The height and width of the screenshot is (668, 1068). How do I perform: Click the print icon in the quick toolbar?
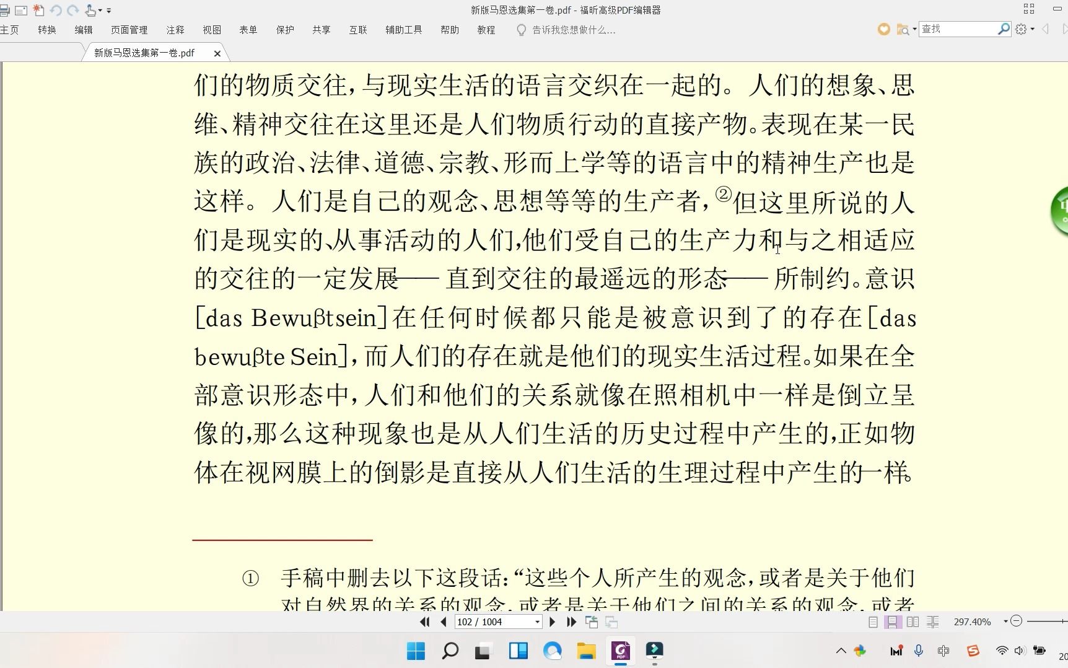[4, 11]
